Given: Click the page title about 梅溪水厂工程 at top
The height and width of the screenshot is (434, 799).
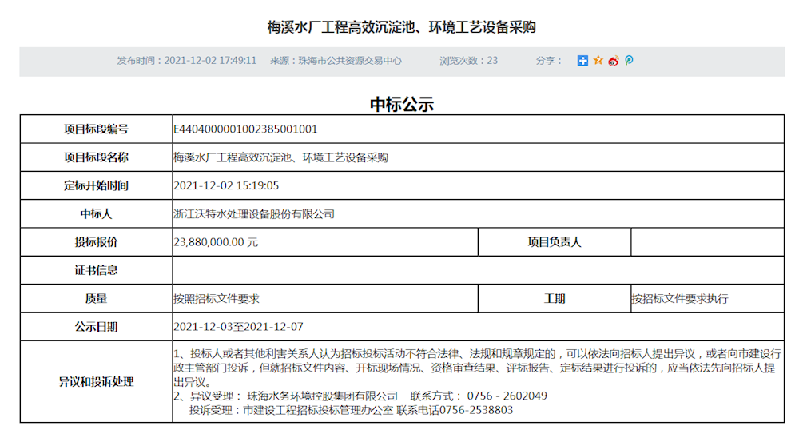Looking at the screenshot, I should click(401, 27).
